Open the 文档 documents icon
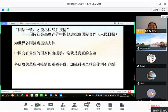Screen dimensions: 168x112 coord(110,106)
